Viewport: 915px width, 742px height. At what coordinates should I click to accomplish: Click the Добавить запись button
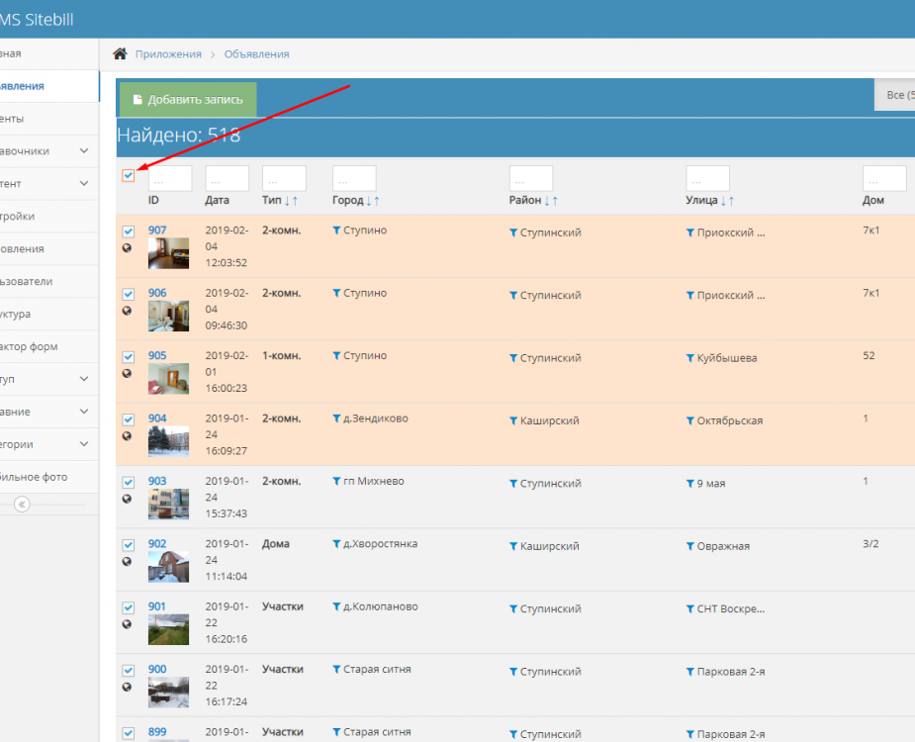point(188,100)
